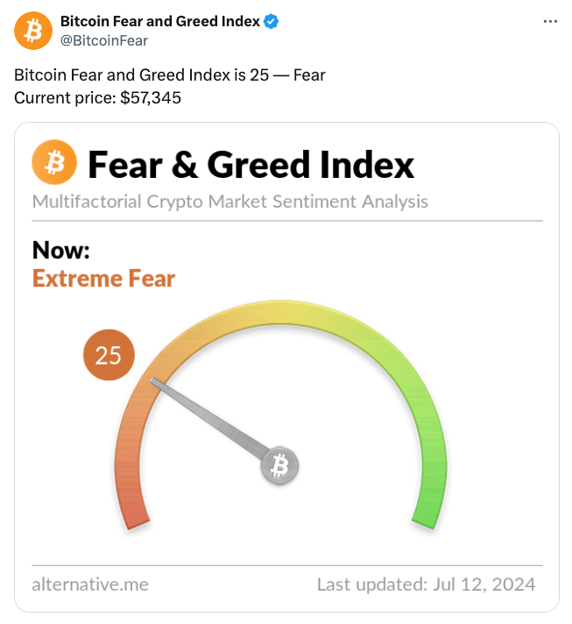Click the Bitcoin profile avatar
The width and height of the screenshot is (572, 624).
point(33,31)
